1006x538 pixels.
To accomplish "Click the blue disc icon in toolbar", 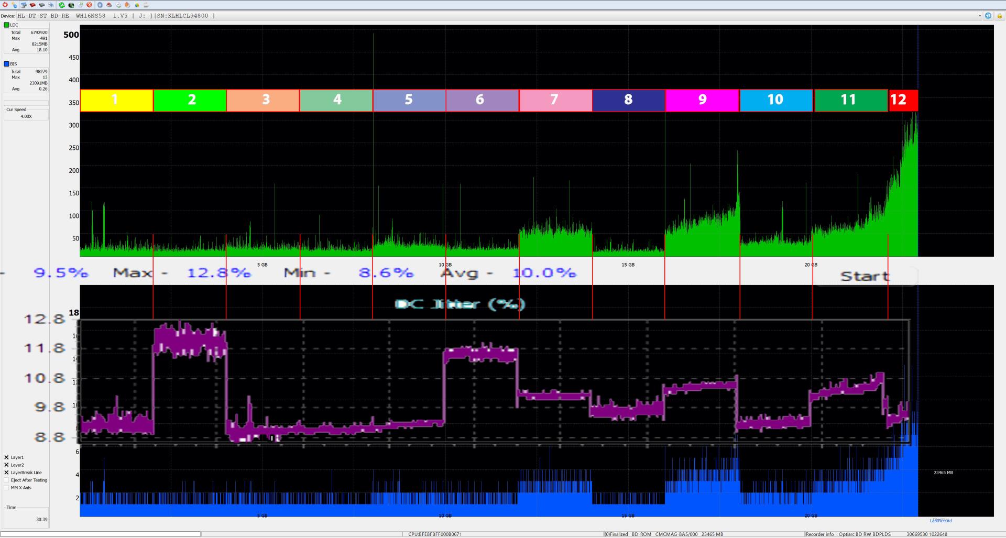I will tap(100, 5).
